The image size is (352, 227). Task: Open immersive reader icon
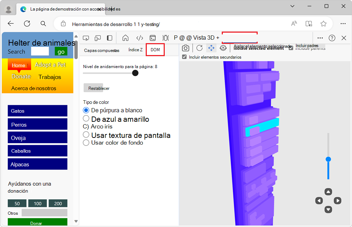[x=309, y=24]
